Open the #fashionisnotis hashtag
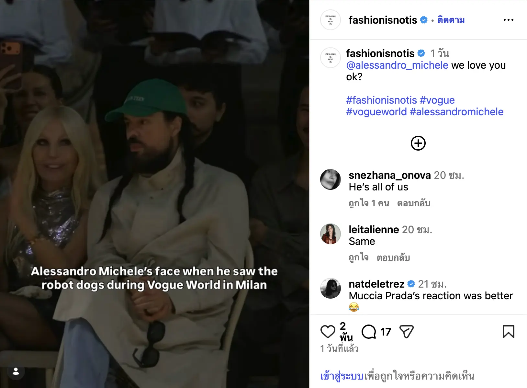 (381, 100)
